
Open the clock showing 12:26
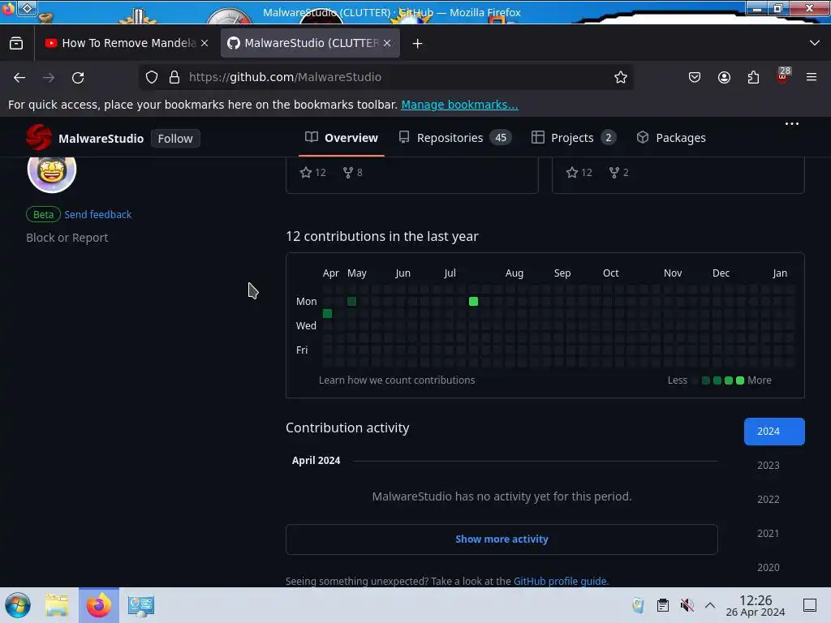(x=756, y=605)
